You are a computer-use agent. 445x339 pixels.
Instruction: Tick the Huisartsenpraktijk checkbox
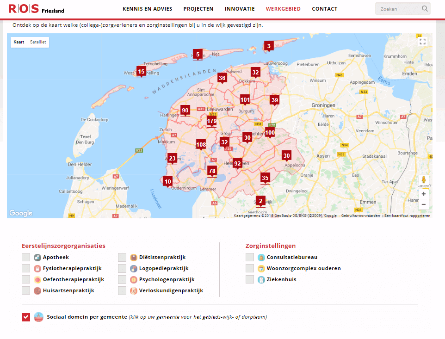[26, 291]
